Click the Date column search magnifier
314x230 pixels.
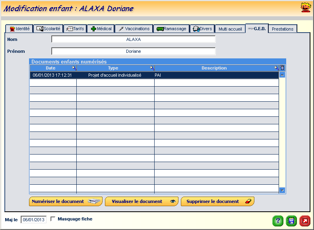(x=74, y=68)
